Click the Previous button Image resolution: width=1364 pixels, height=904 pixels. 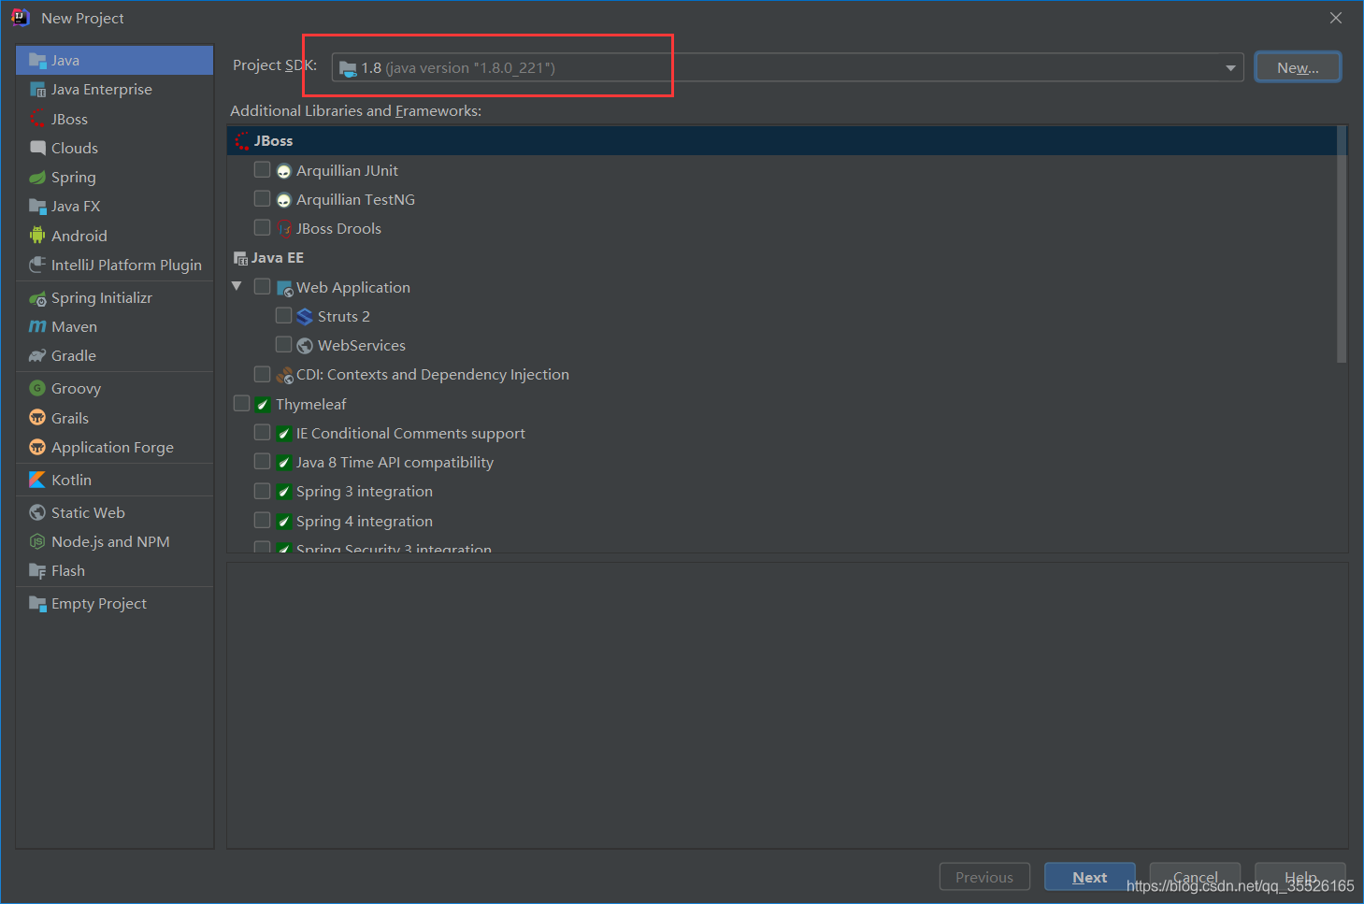pyautogui.click(x=984, y=877)
